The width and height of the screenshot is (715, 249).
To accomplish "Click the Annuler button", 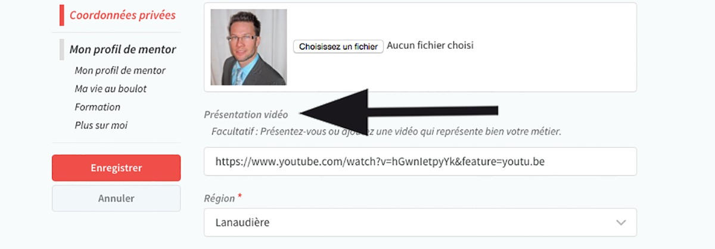I will 116,198.
